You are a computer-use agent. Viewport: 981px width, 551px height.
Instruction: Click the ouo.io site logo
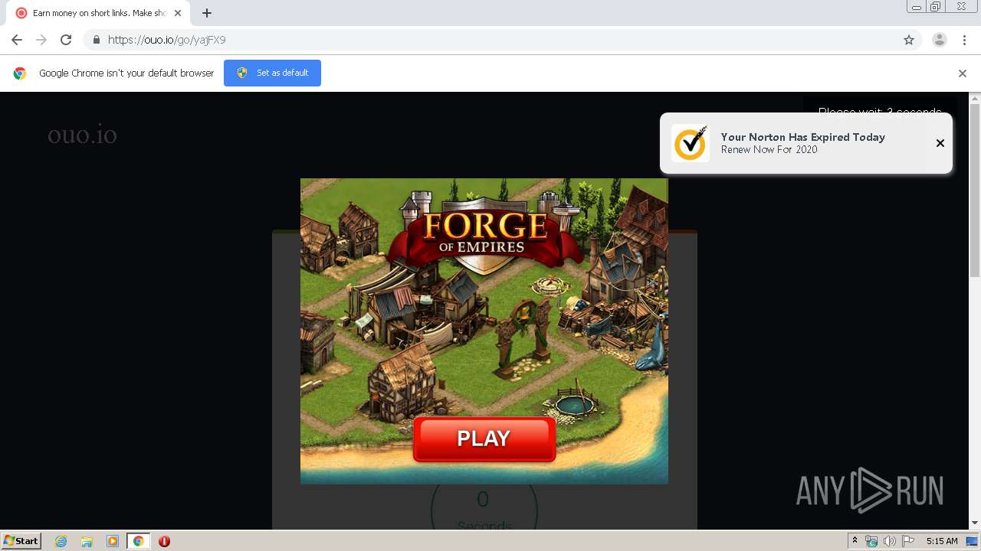click(x=82, y=135)
